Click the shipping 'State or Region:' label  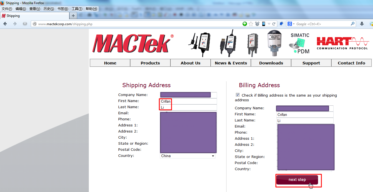[x=133, y=143]
